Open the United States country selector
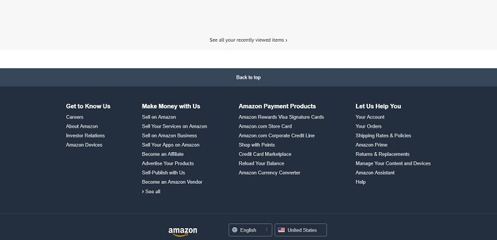The width and height of the screenshot is (497, 240). click(x=300, y=230)
